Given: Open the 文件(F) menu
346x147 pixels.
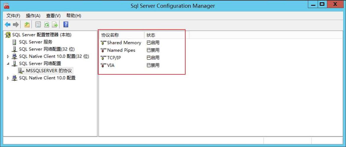Looking at the screenshot, I should pos(13,16).
